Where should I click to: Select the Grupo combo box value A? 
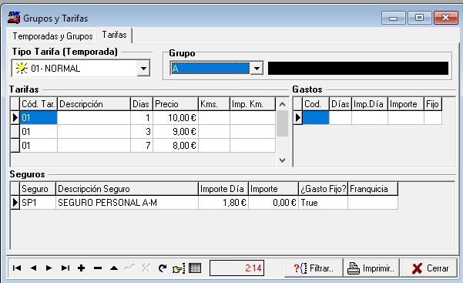[210, 69]
